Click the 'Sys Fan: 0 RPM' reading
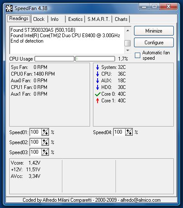 pyautogui.click(x=29, y=67)
